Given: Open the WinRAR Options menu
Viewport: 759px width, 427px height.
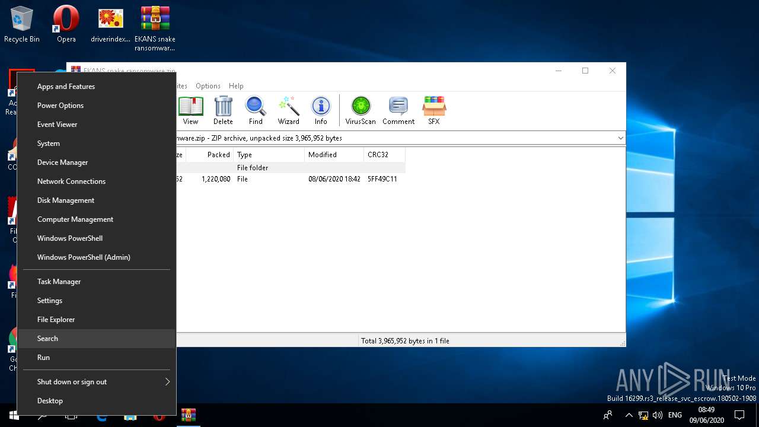Looking at the screenshot, I should click(x=208, y=86).
